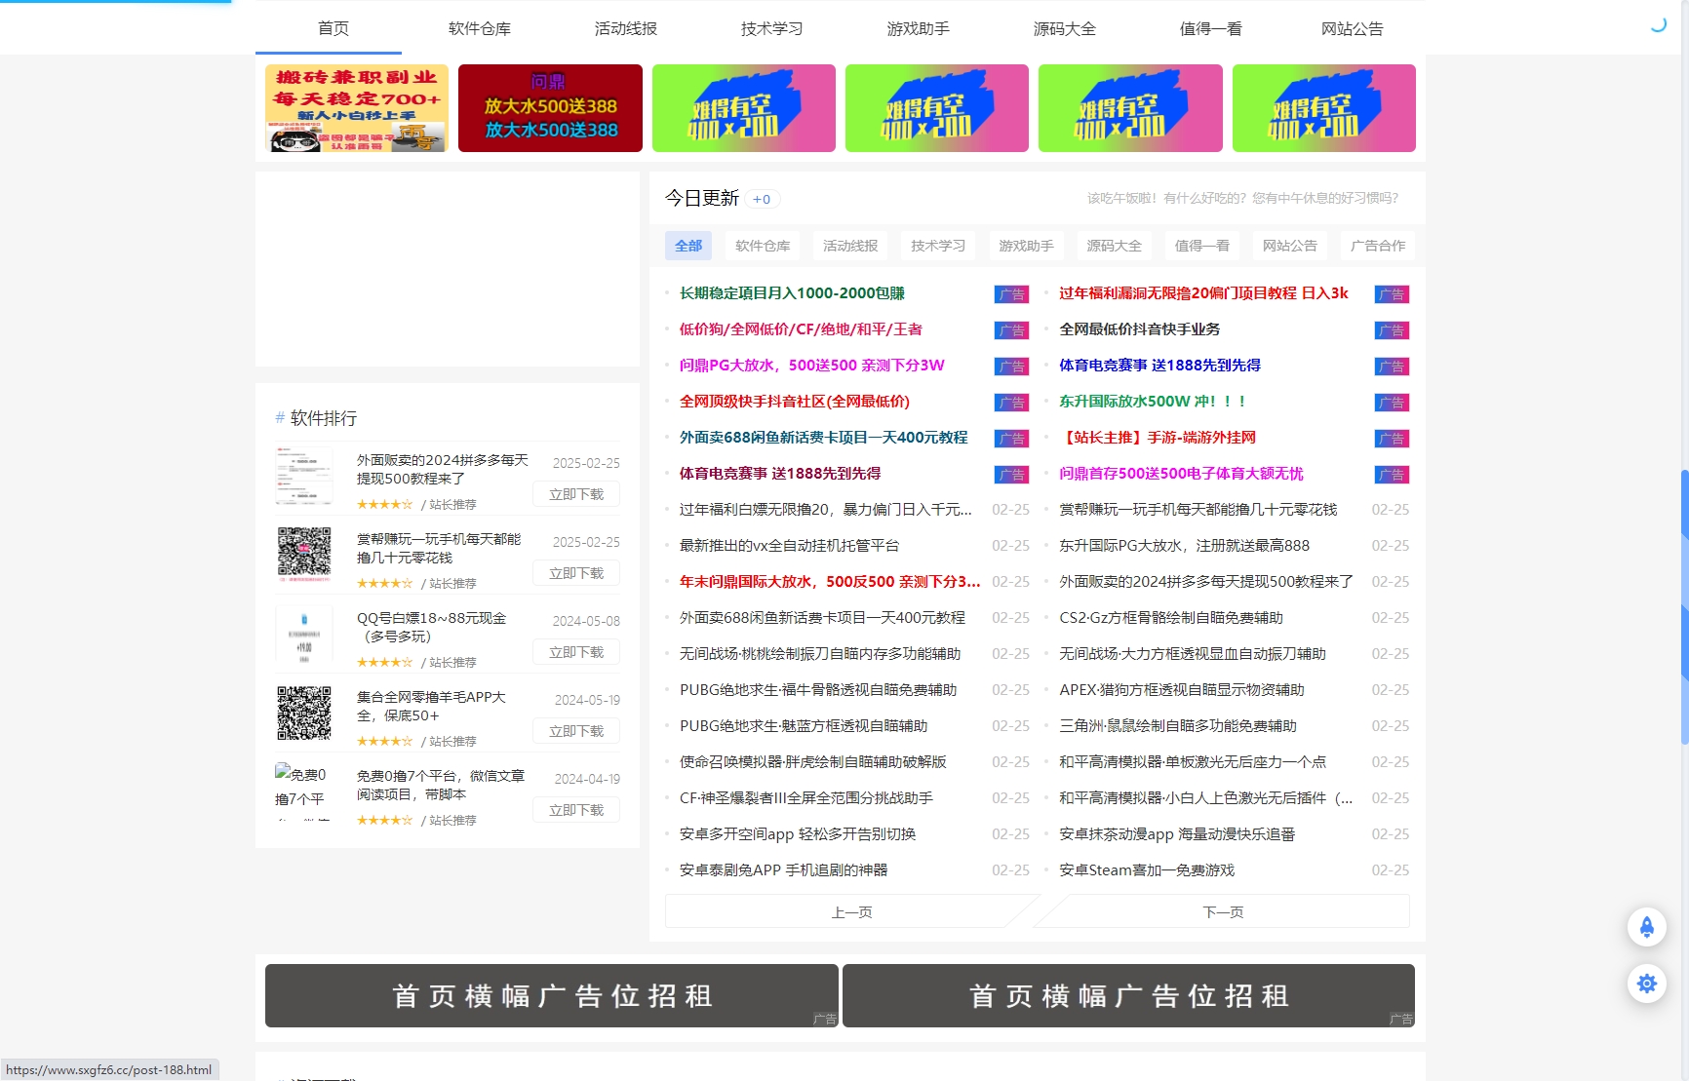Image resolution: width=1689 pixels, height=1081 pixels.
Task: Open thumbnail for QQ号白嫖18~88元现金
Action: (304, 635)
